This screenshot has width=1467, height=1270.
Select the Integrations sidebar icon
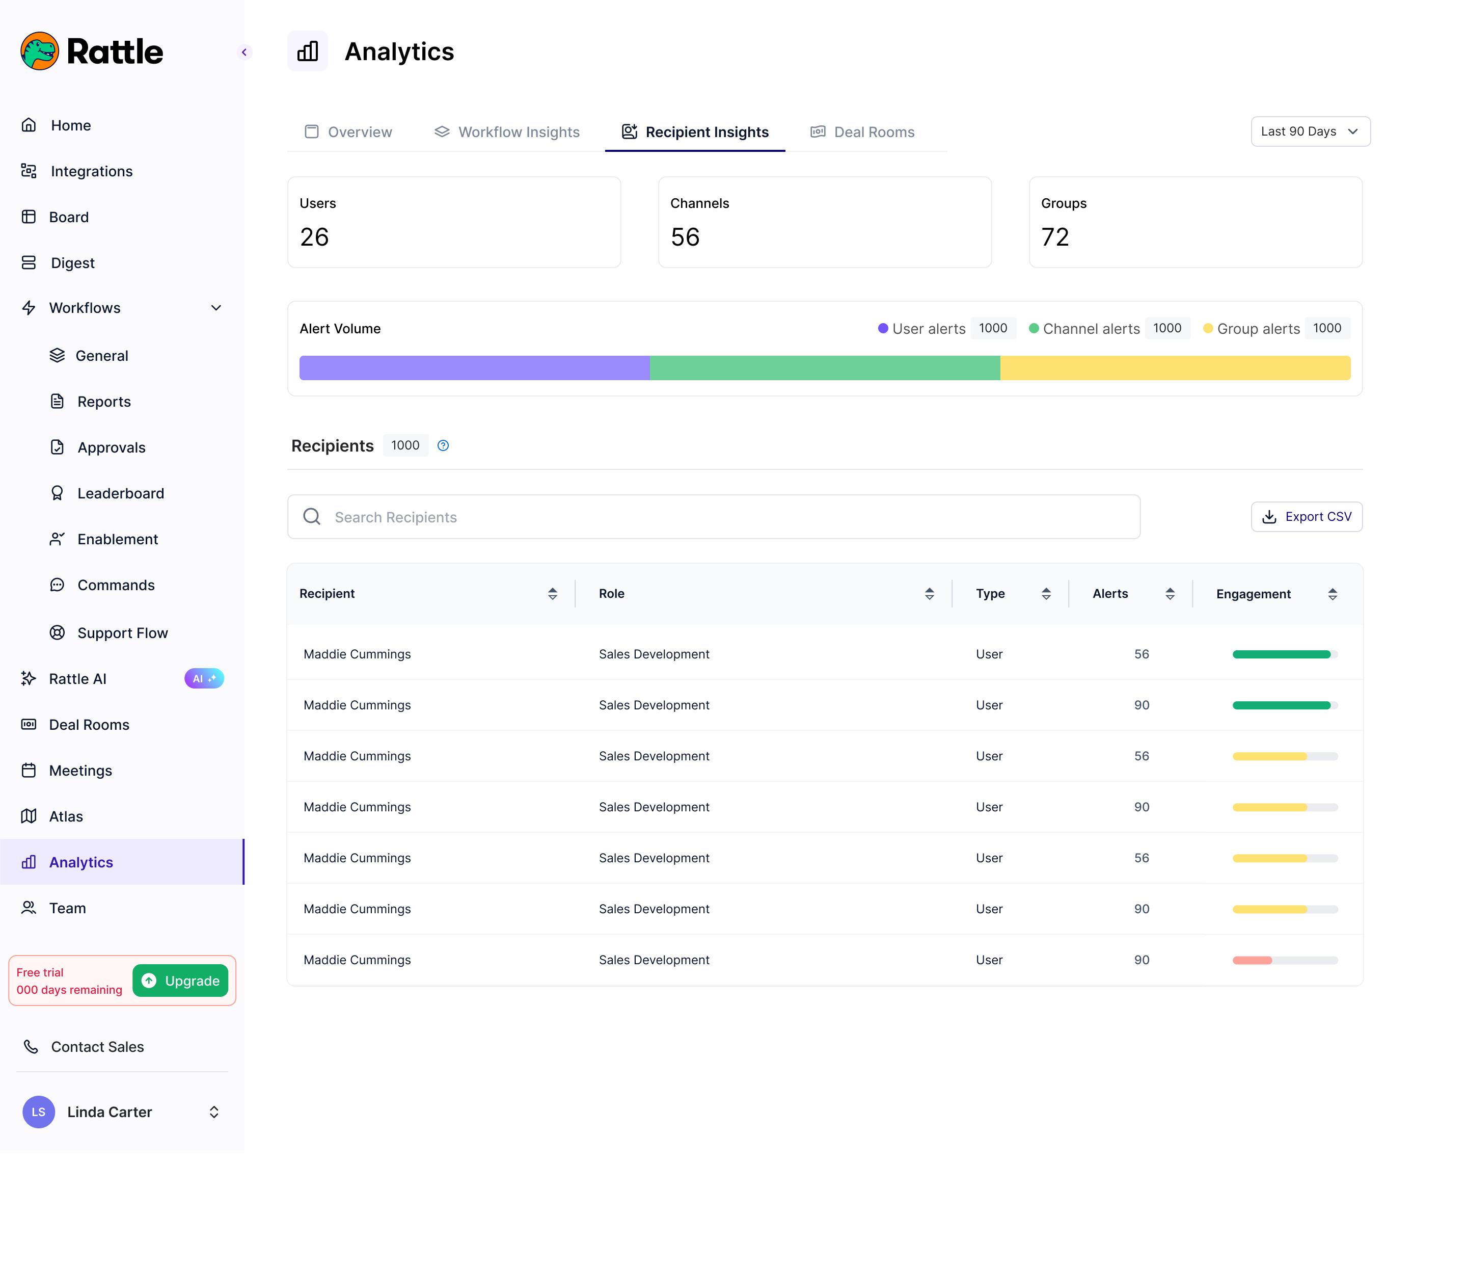(29, 171)
